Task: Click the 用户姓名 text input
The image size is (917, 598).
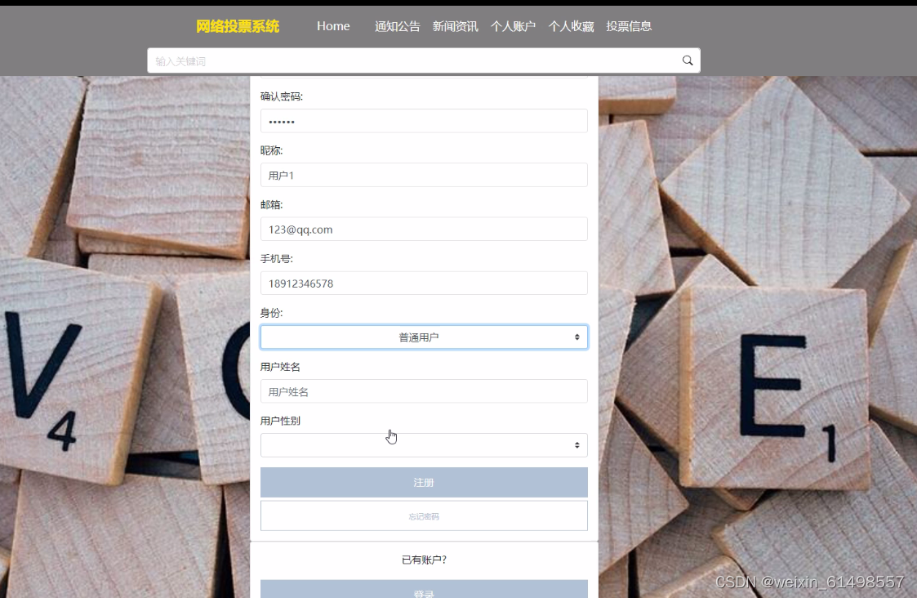Action: click(424, 391)
